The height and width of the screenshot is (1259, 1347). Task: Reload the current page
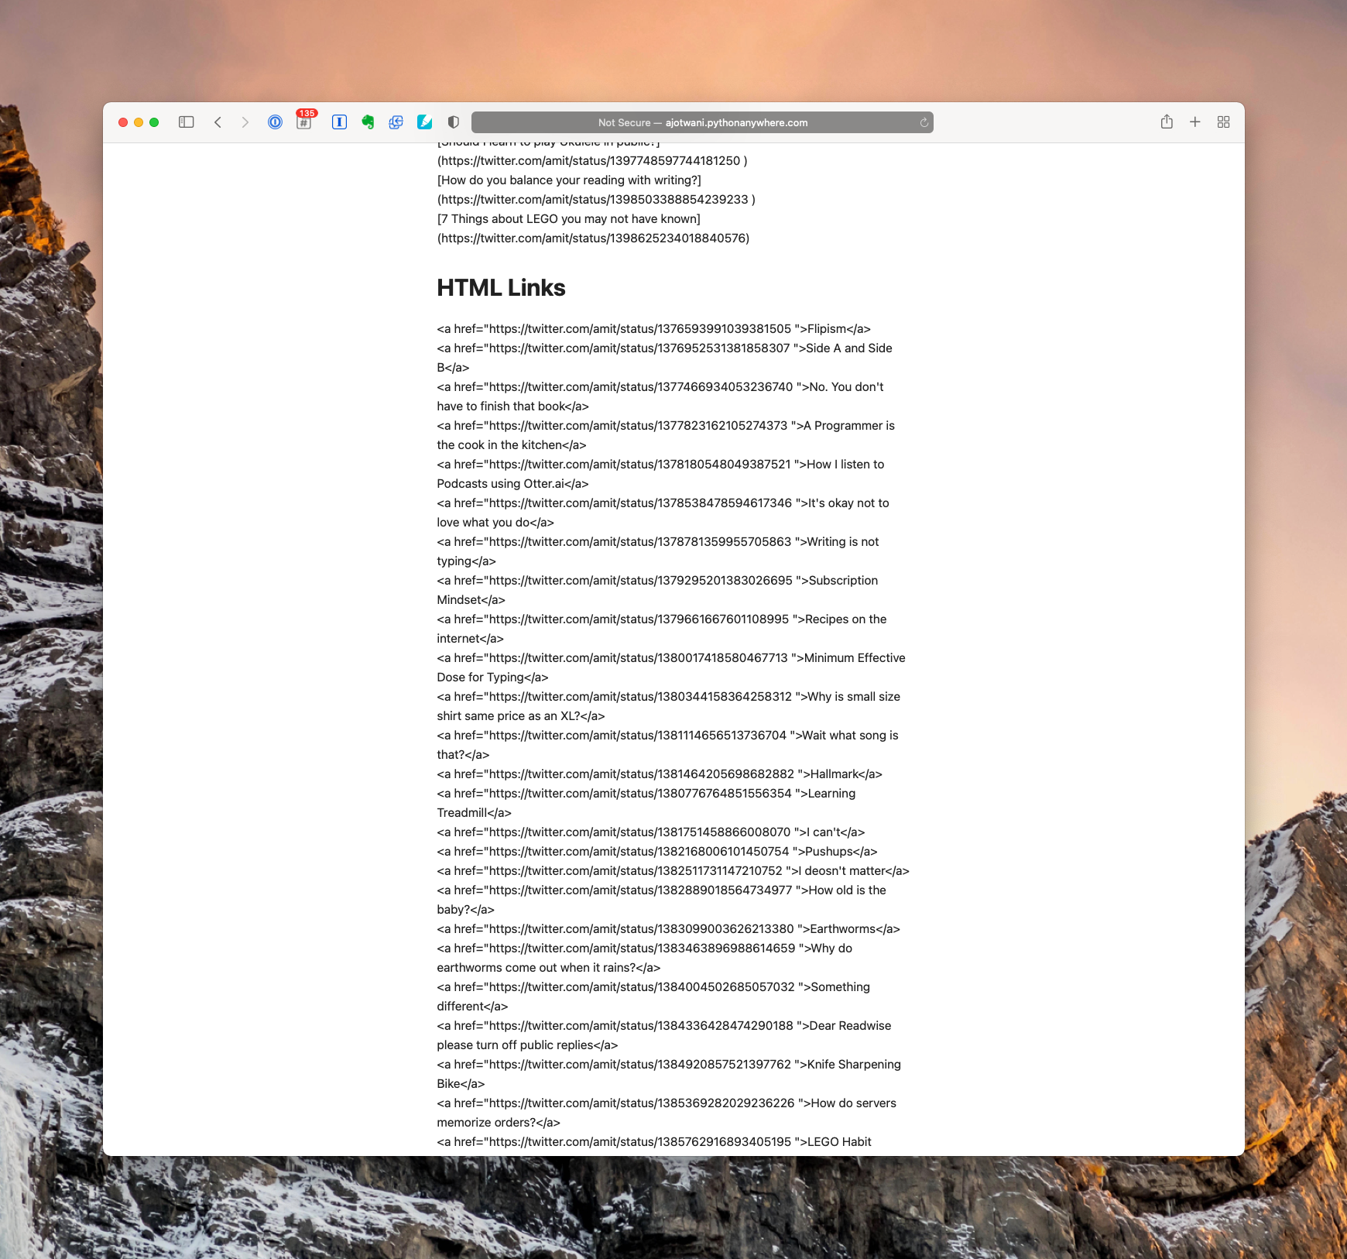(924, 122)
